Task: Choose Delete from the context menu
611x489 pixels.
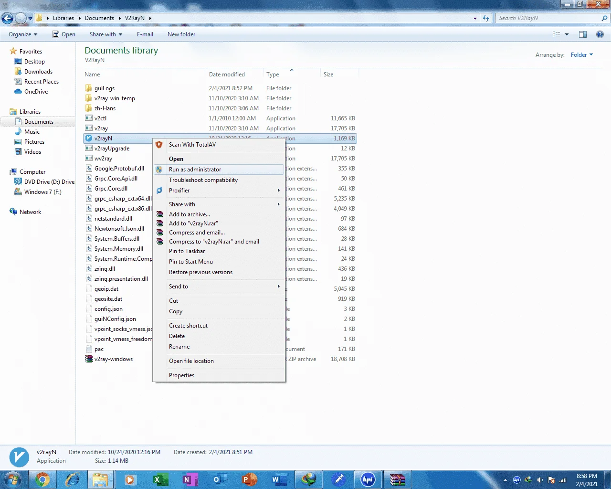Action: point(219,336)
